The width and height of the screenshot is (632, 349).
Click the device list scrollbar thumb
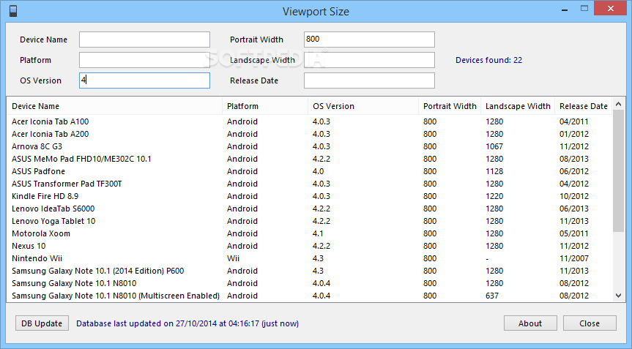(x=619, y=171)
